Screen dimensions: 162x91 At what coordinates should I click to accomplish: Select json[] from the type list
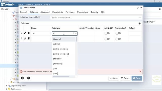(64, 74)
